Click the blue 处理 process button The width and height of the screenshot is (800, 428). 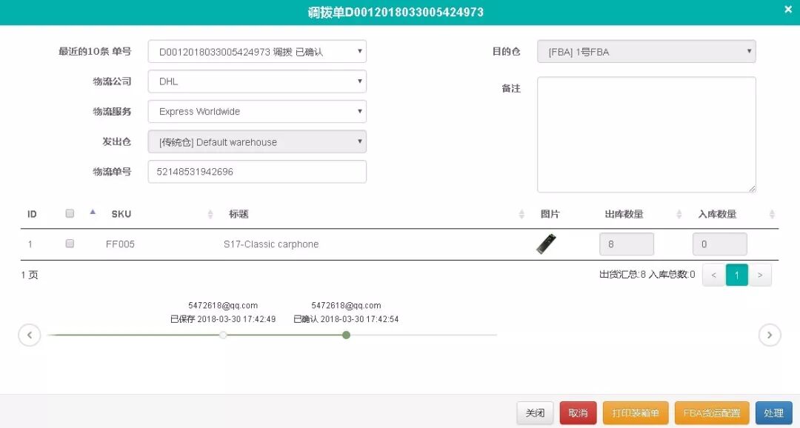coord(773,412)
